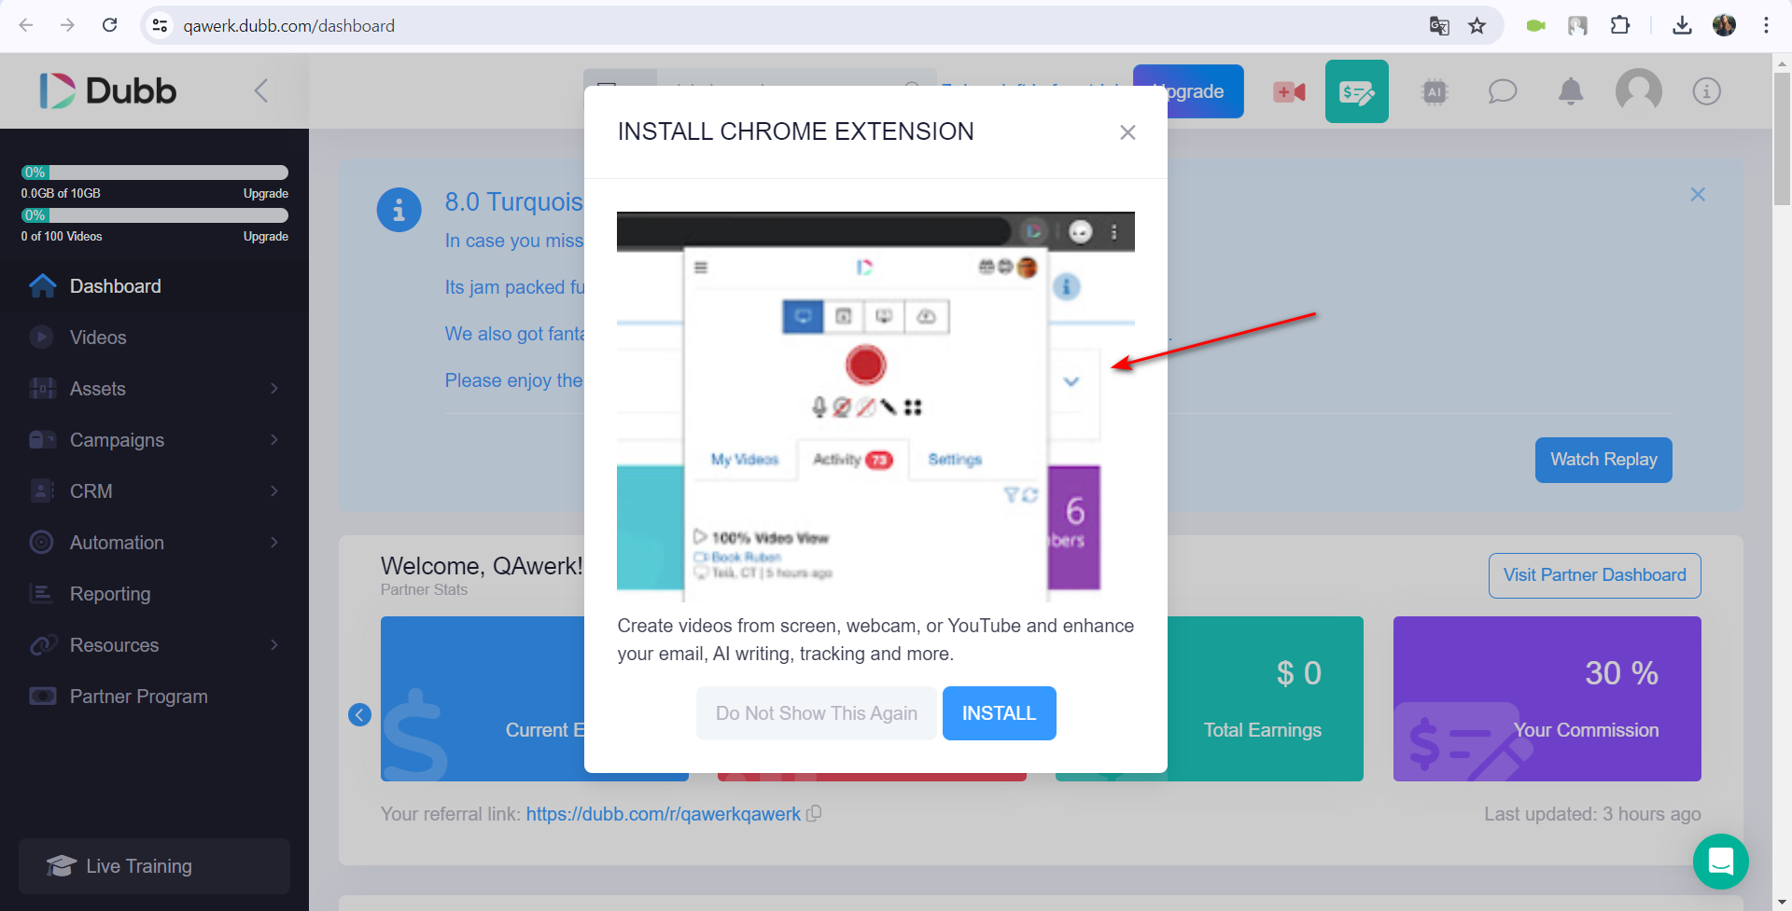Screen dimensions: 1792x911
Task: Open the chat bubble messages icon
Action: point(1502,91)
